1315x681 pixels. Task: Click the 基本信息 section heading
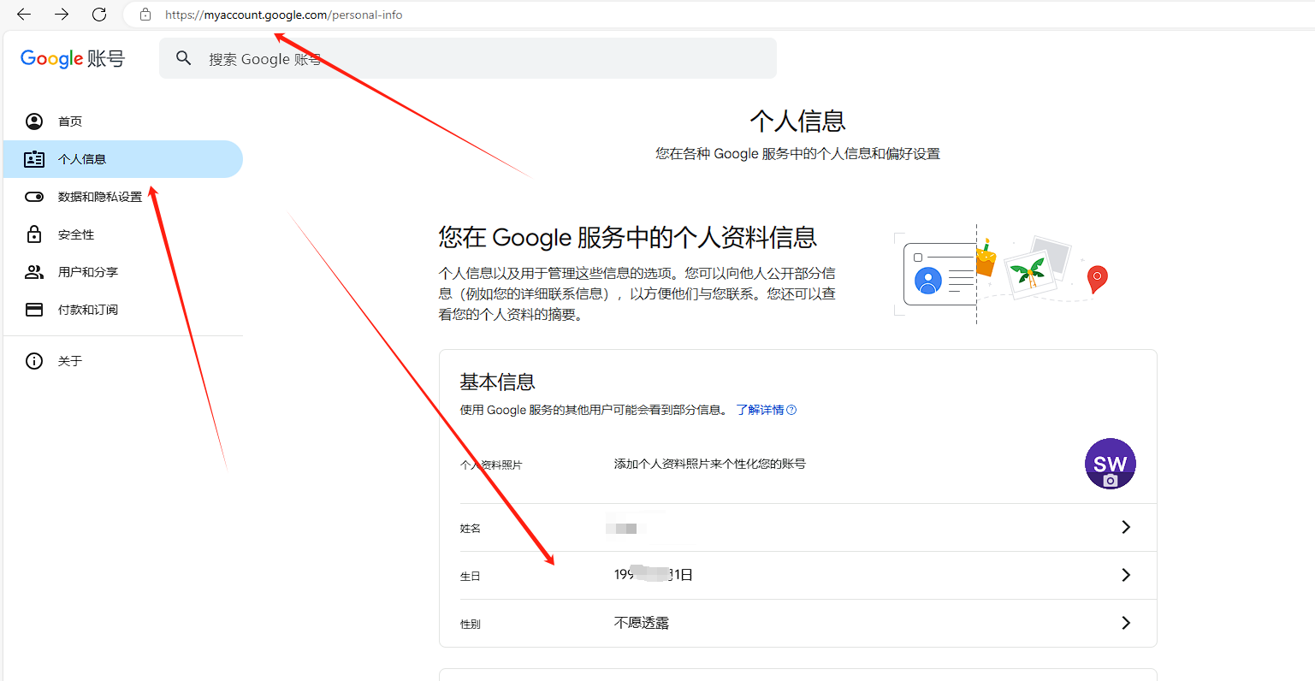498,382
